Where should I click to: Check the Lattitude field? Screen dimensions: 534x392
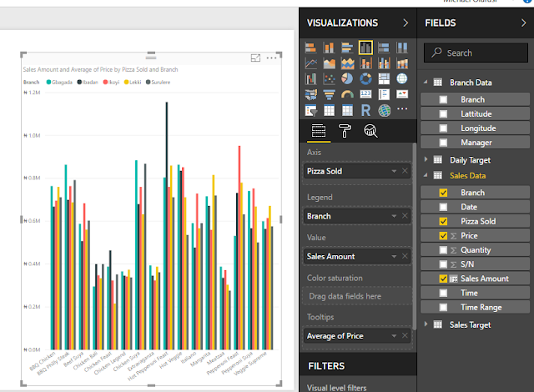tap(443, 114)
